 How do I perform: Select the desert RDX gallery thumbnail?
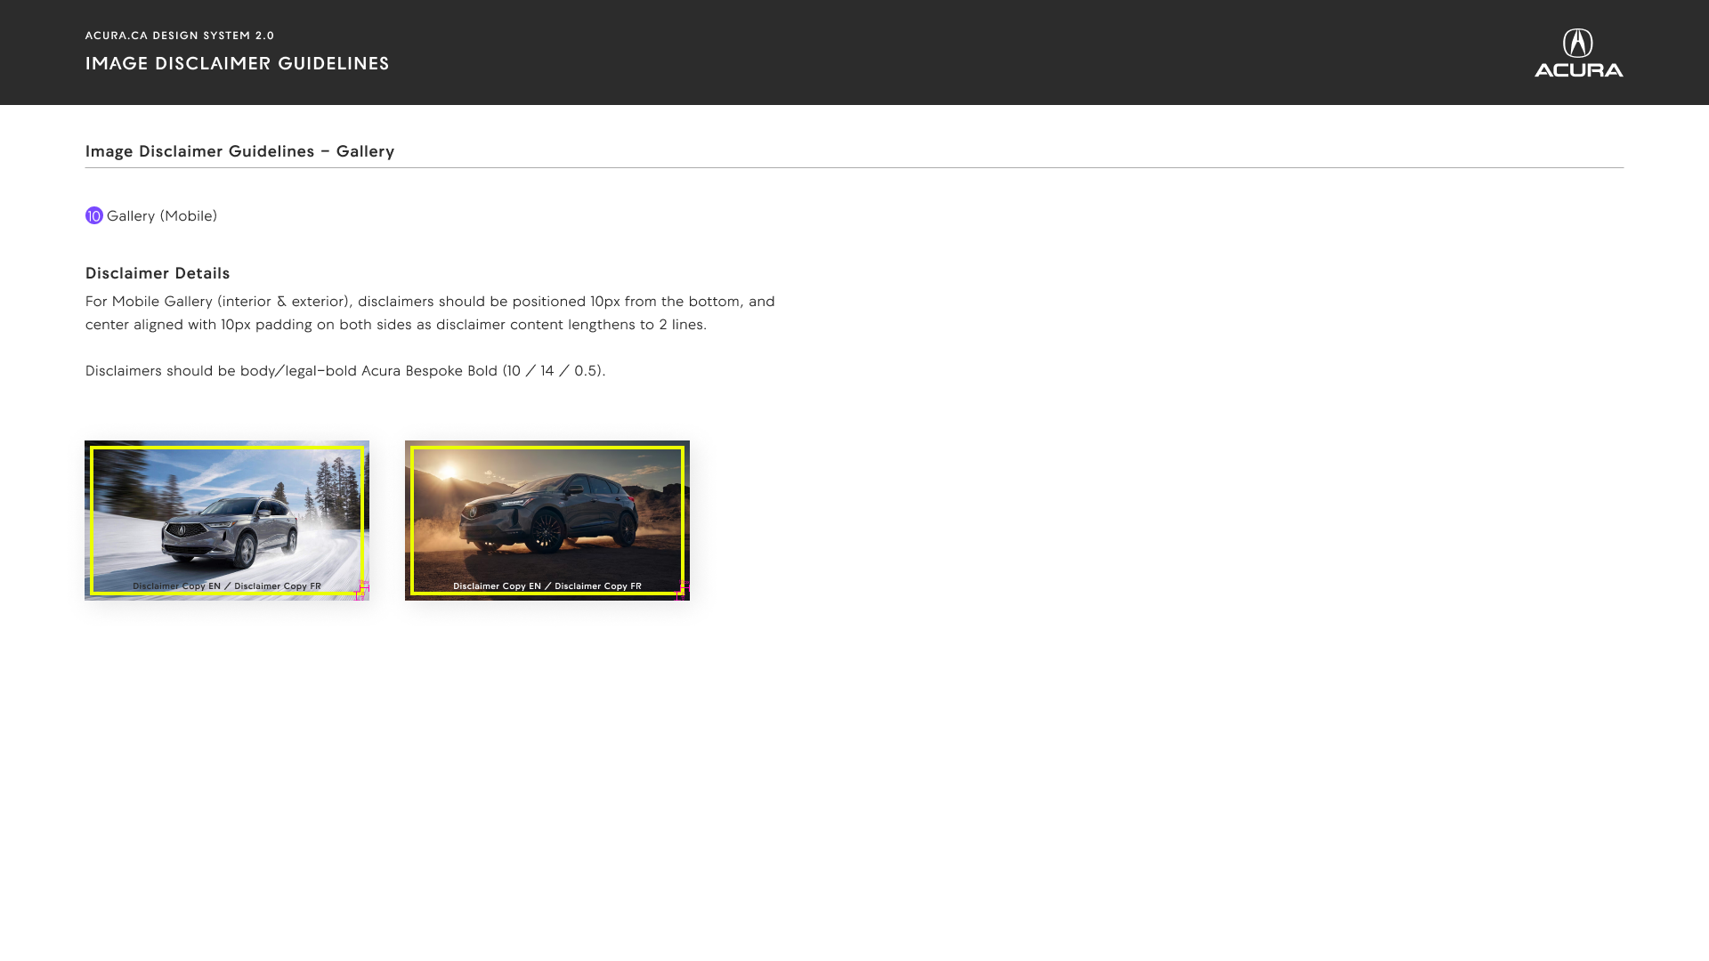[547, 521]
